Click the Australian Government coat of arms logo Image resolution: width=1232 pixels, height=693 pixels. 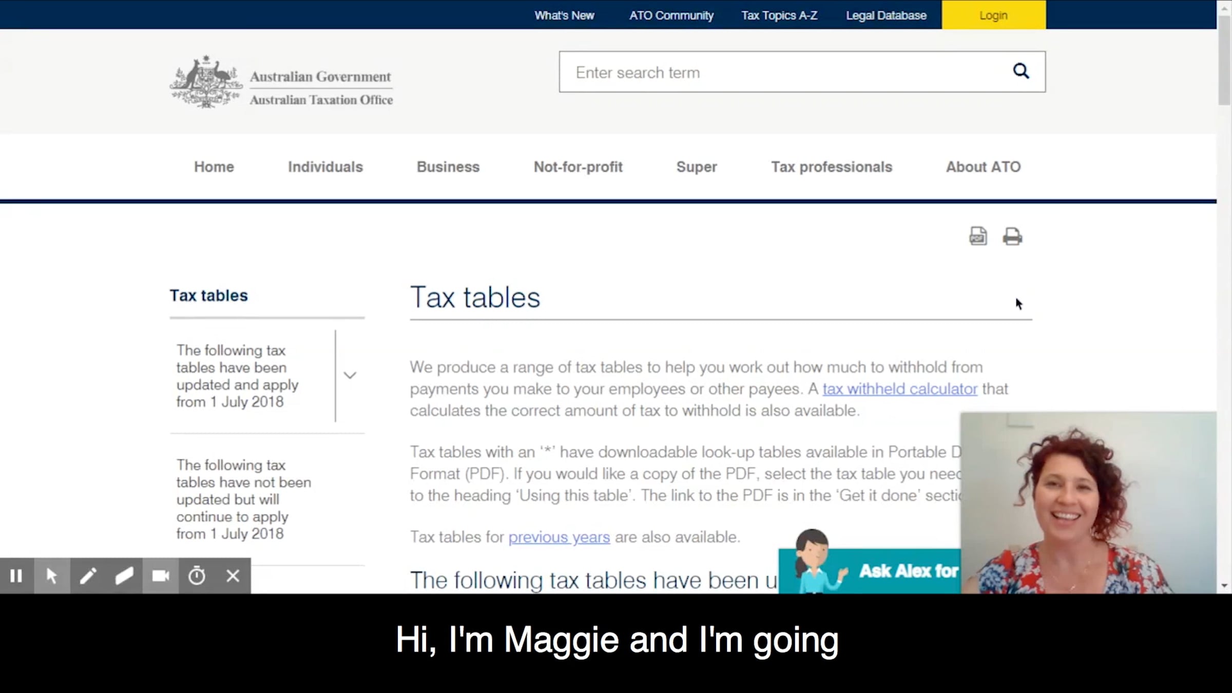coord(206,82)
